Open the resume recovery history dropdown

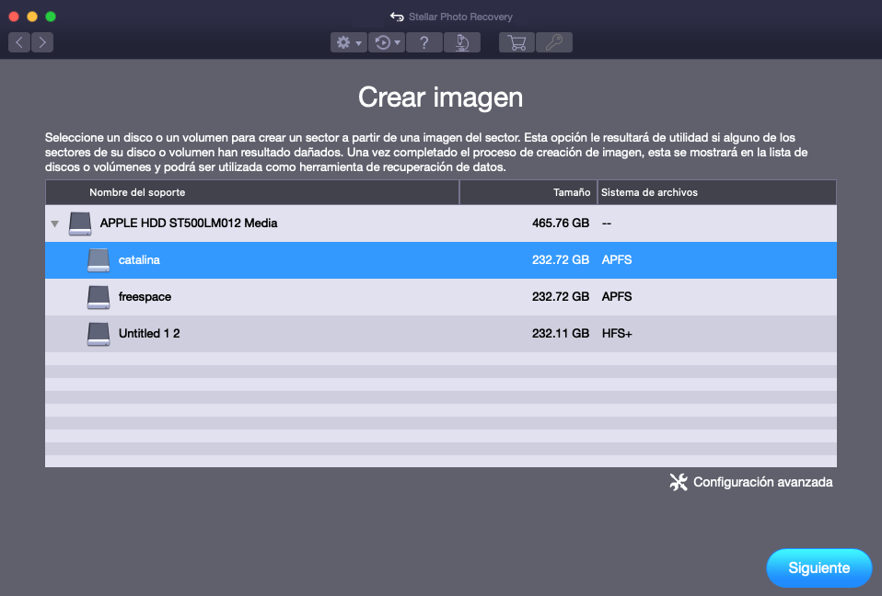tap(387, 42)
